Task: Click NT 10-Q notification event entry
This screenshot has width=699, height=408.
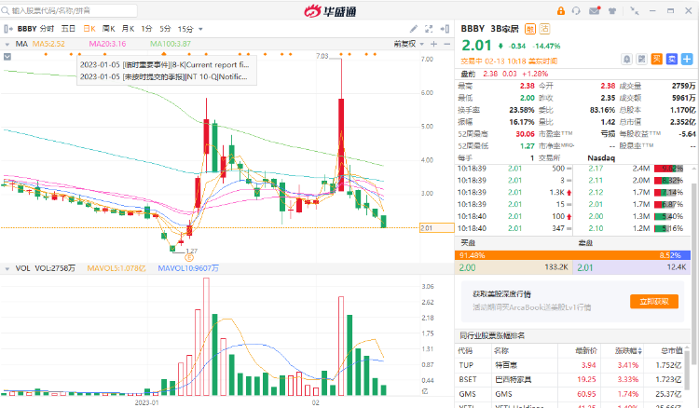Action: [x=164, y=76]
